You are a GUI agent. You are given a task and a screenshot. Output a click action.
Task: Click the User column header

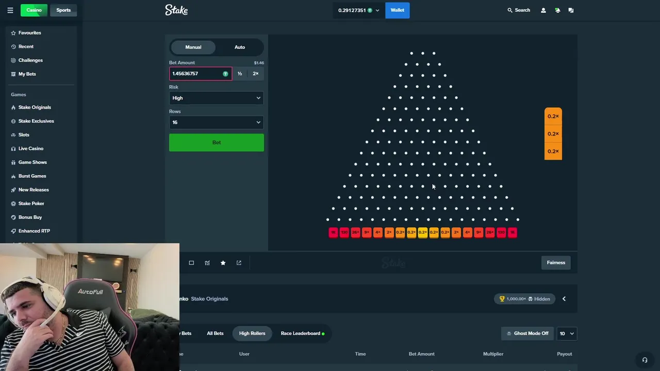point(244,354)
